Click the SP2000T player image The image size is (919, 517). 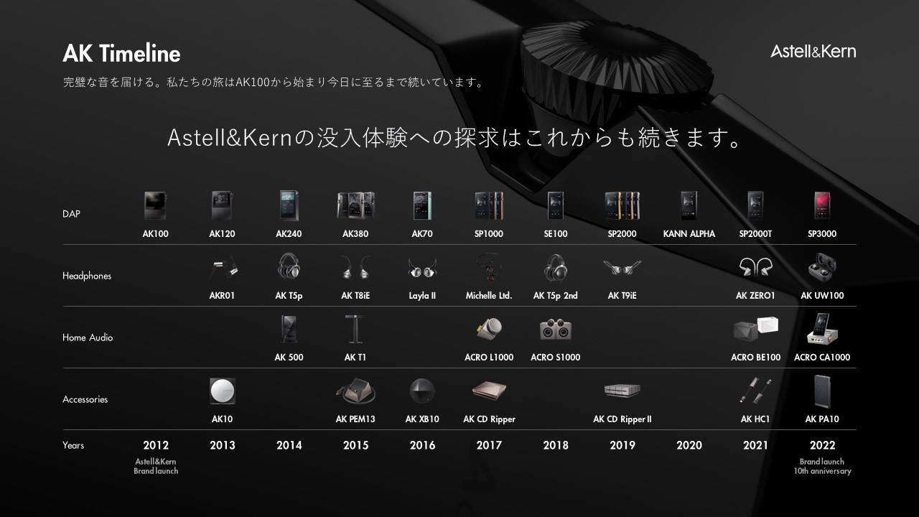755,206
